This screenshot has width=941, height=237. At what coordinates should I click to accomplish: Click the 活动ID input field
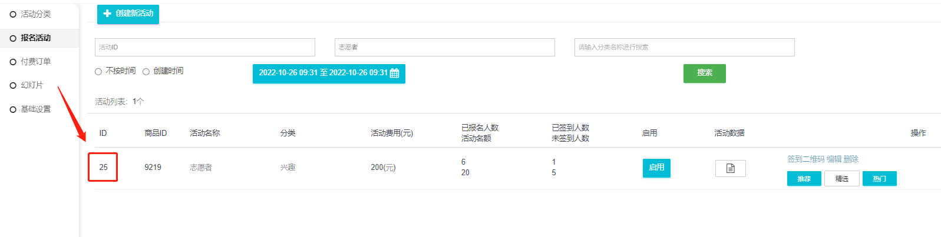click(x=205, y=47)
